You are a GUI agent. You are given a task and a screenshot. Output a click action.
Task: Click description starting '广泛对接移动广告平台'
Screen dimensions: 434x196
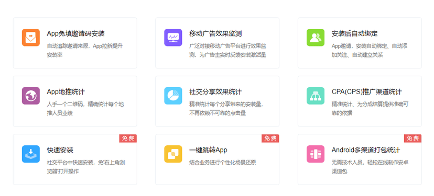pyautogui.click(x=228, y=51)
